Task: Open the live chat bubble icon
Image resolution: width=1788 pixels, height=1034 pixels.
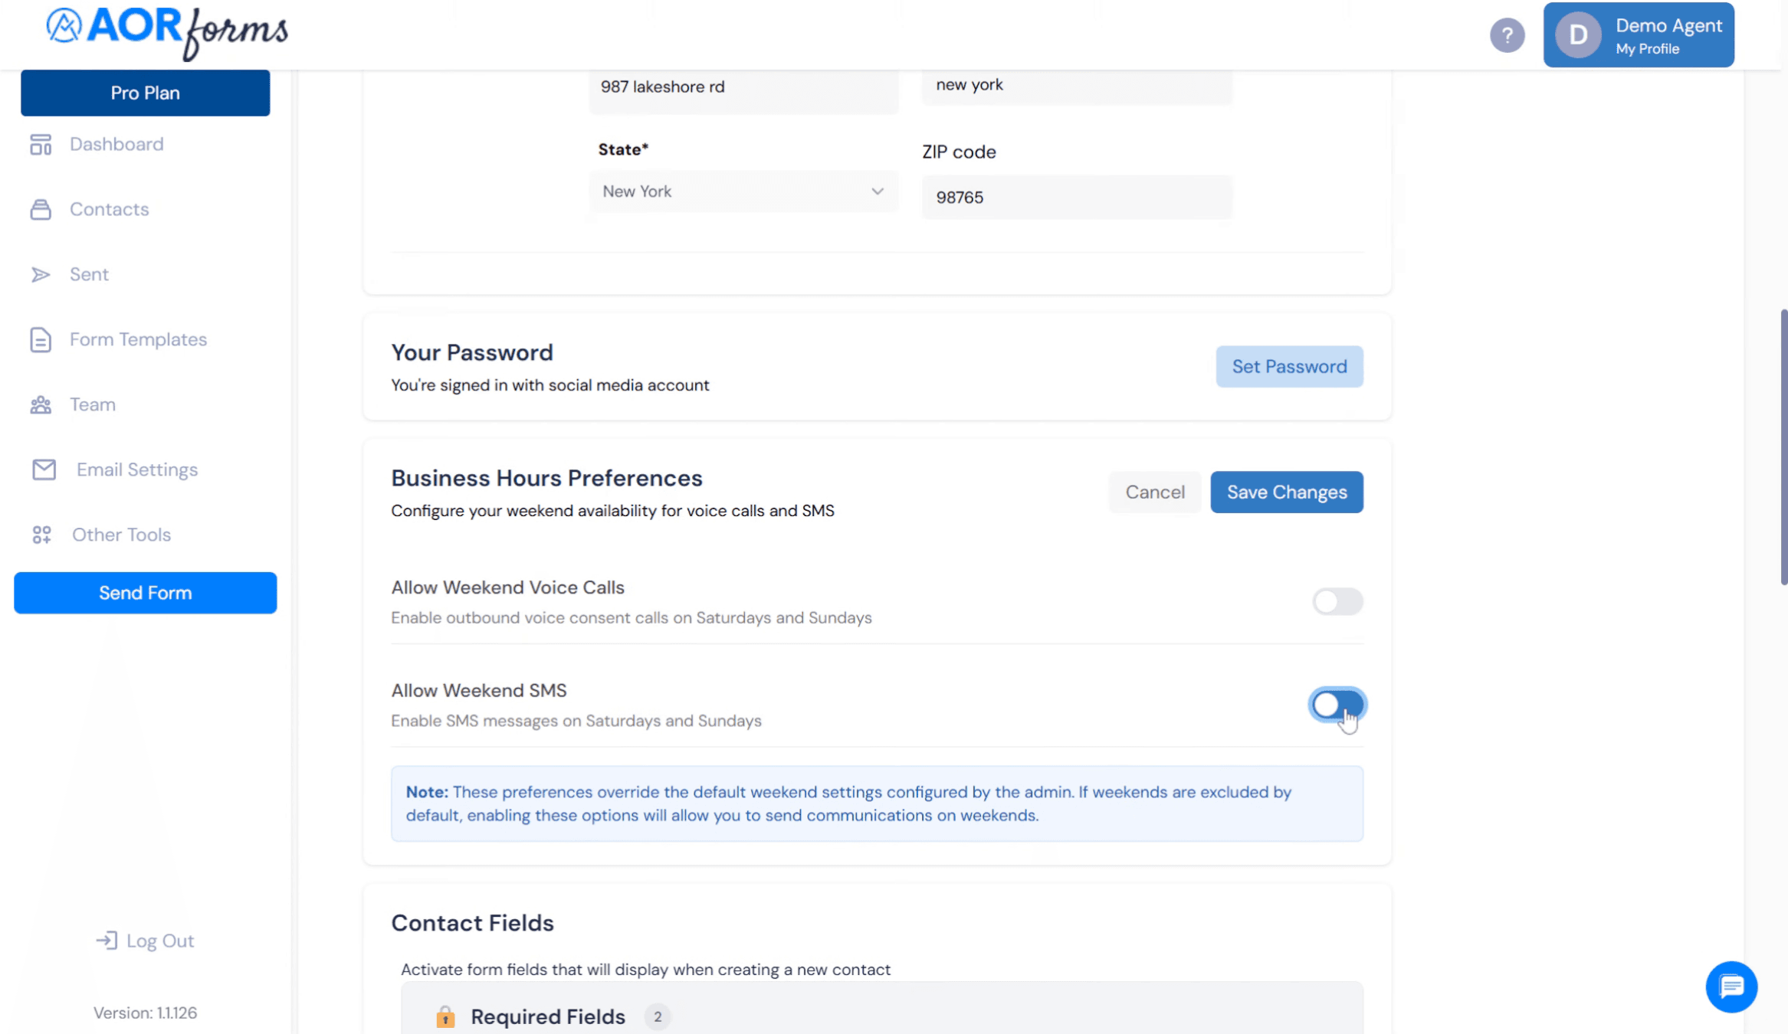Action: 1731,987
